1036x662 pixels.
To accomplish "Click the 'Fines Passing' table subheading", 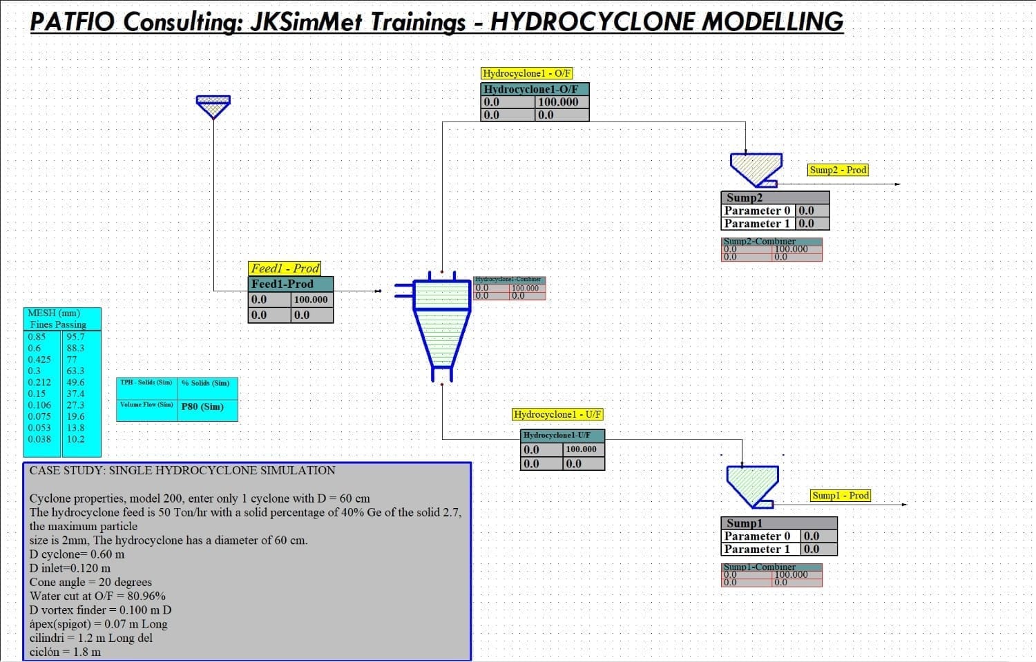I will (58, 324).
